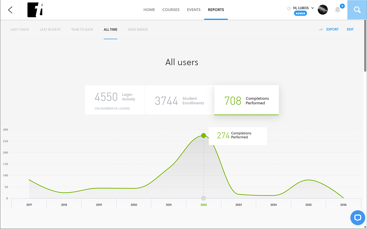The width and height of the screenshot is (367, 229).
Task: Open the live chat bubble icon
Action: 357,218
